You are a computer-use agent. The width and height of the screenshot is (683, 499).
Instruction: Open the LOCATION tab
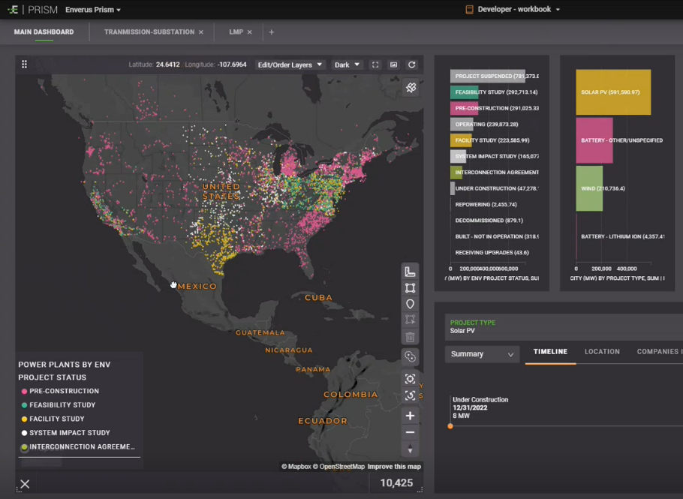[x=602, y=352]
